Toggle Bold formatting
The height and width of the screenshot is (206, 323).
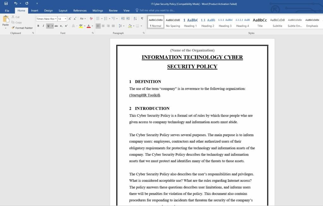tap(38, 26)
